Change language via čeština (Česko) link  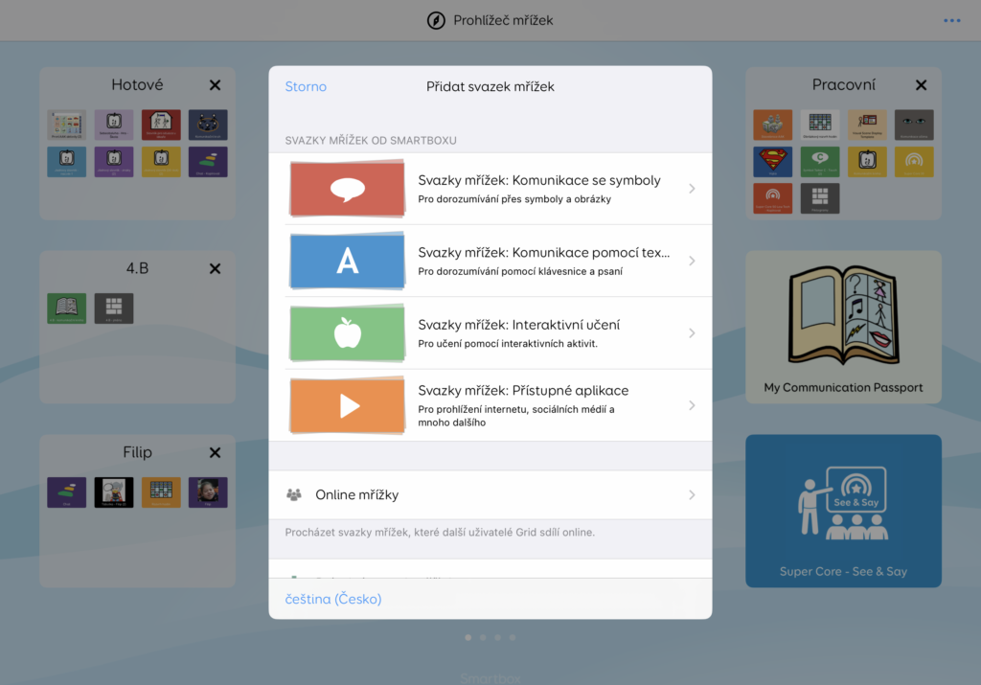[x=333, y=599]
